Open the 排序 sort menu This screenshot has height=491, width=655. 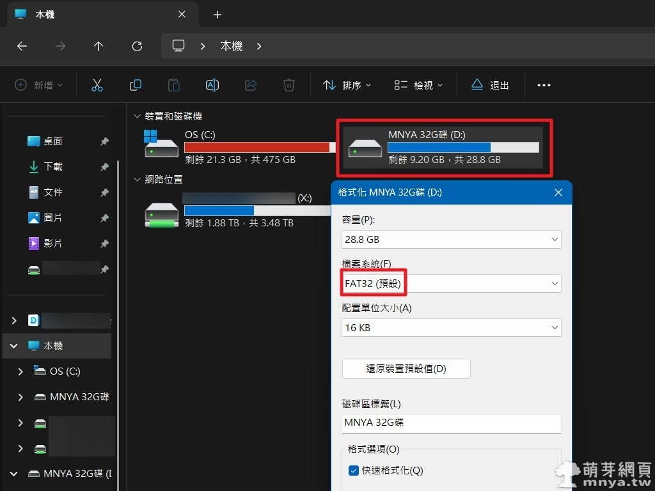click(x=347, y=85)
